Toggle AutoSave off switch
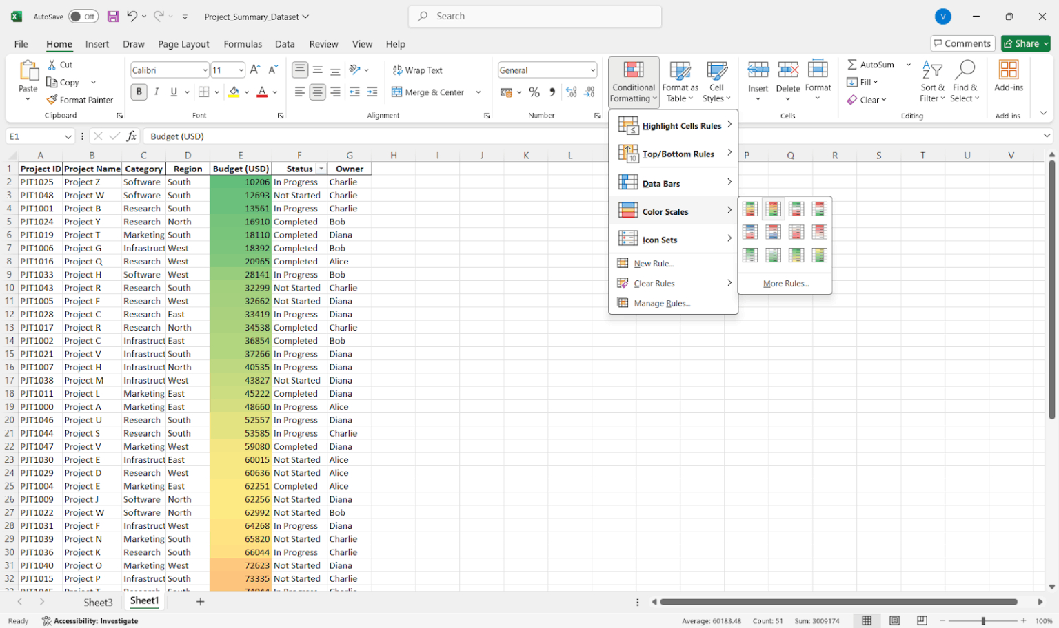Viewport: 1059px width, 628px height. (82, 16)
